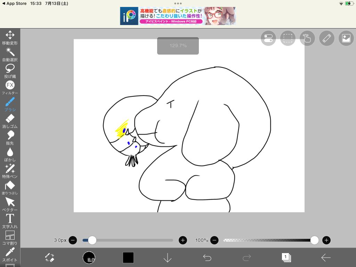Open the layers panel showing 1 layer
356x267 pixels.
click(286, 258)
